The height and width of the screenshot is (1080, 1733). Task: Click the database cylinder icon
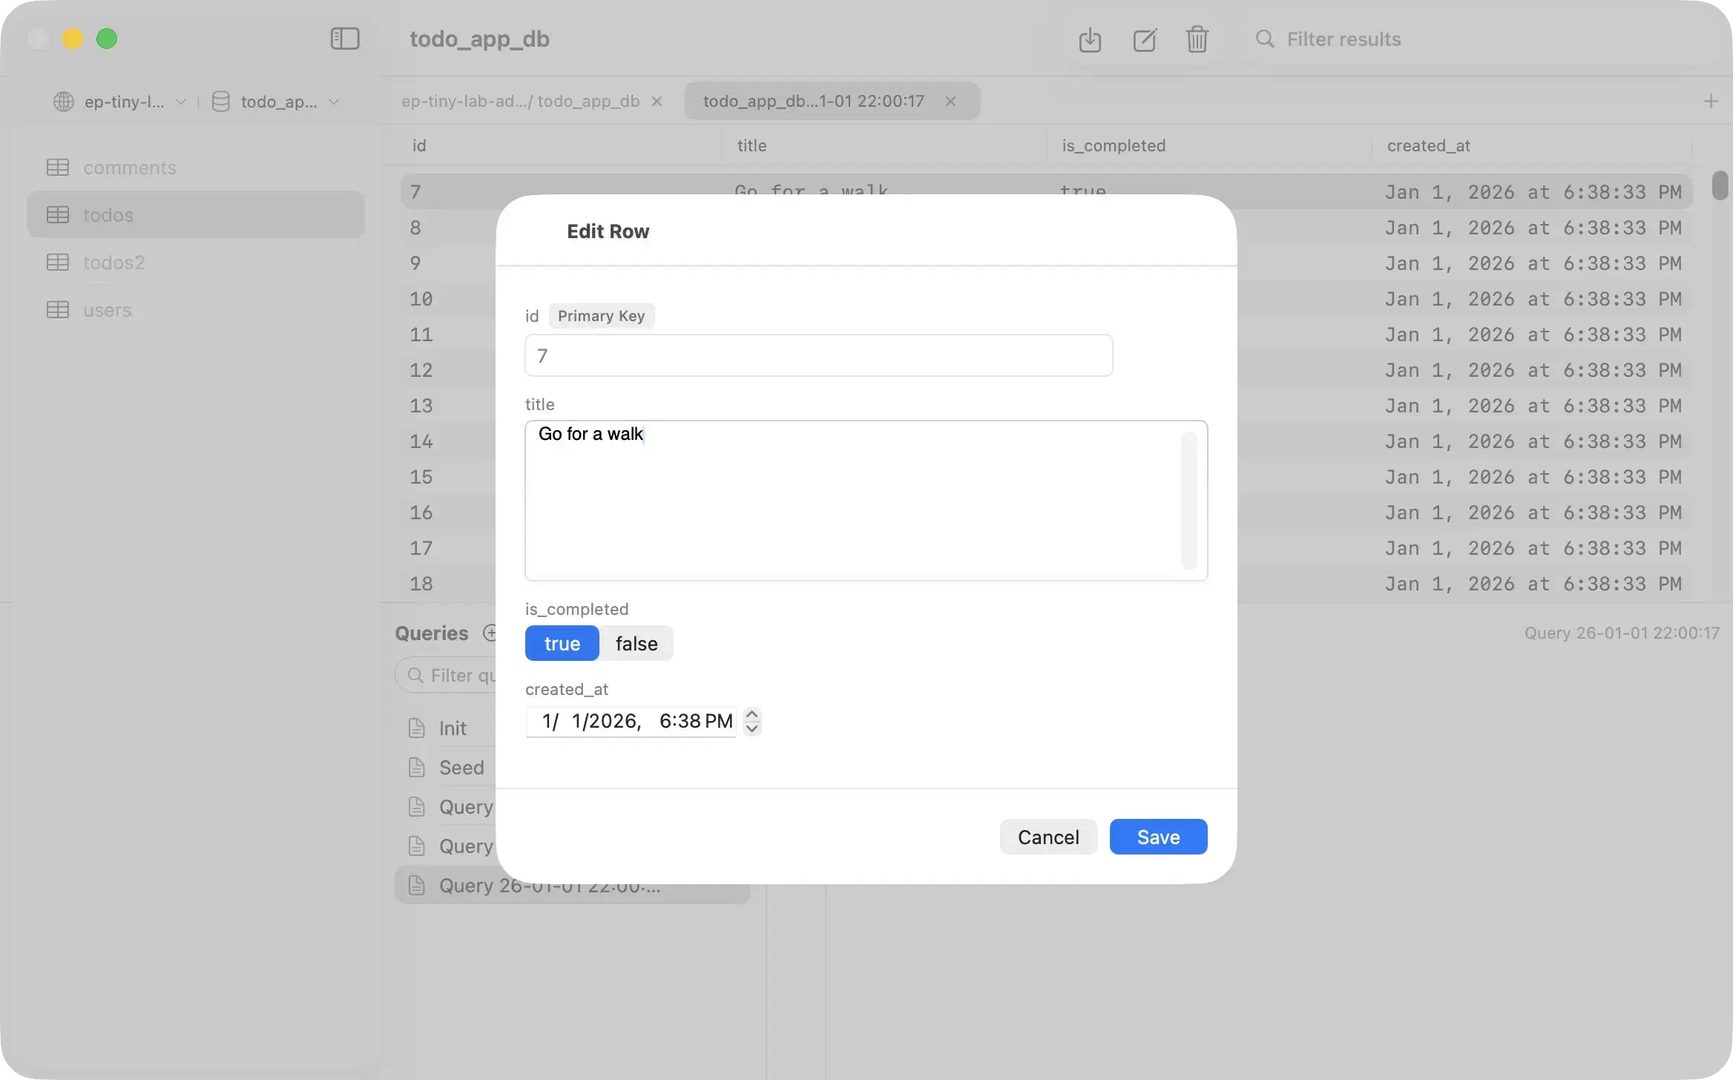coord(220,102)
